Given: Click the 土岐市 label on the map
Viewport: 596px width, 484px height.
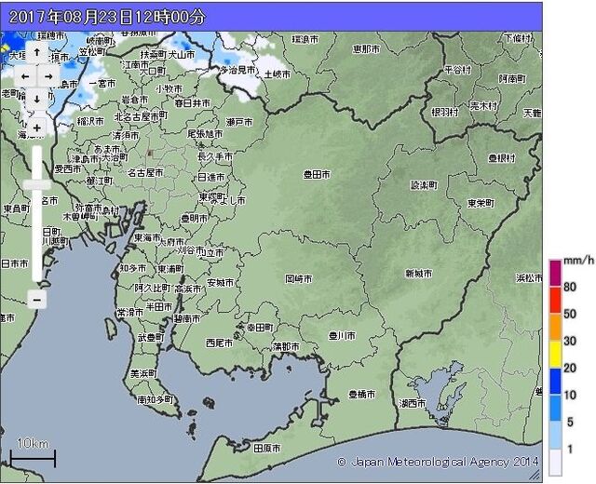Looking at the screenshot, I should [278, 74].
